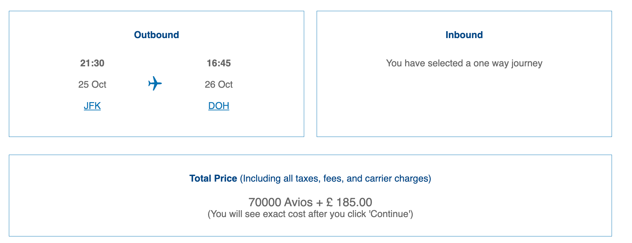Click the airplane icon between flight times
This screenshot has height=243, width=632.
[155, 83]
